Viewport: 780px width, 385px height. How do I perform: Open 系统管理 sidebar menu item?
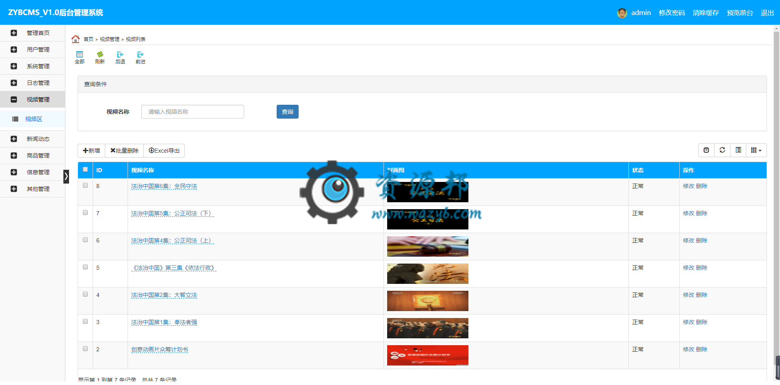click(32, 66)
